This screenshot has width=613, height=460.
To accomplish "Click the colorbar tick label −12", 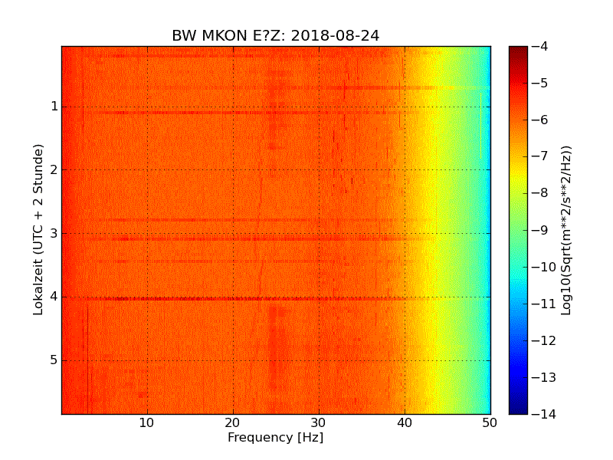I will pyautogui.click(x=543, y=340).
